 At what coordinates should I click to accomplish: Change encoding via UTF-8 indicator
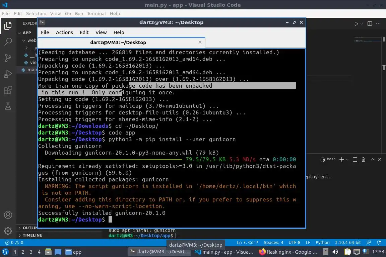[295, 243]
